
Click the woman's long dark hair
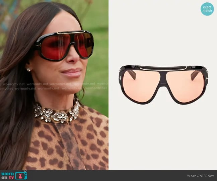(13, 101)
